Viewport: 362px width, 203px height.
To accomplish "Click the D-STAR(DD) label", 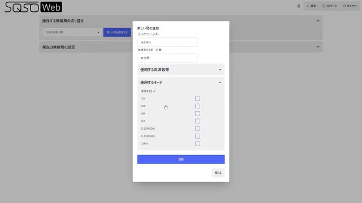I will pyautogui.click(x=148, y=136).
